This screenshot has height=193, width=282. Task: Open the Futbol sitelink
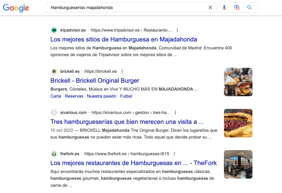click(x=126, y=96)
